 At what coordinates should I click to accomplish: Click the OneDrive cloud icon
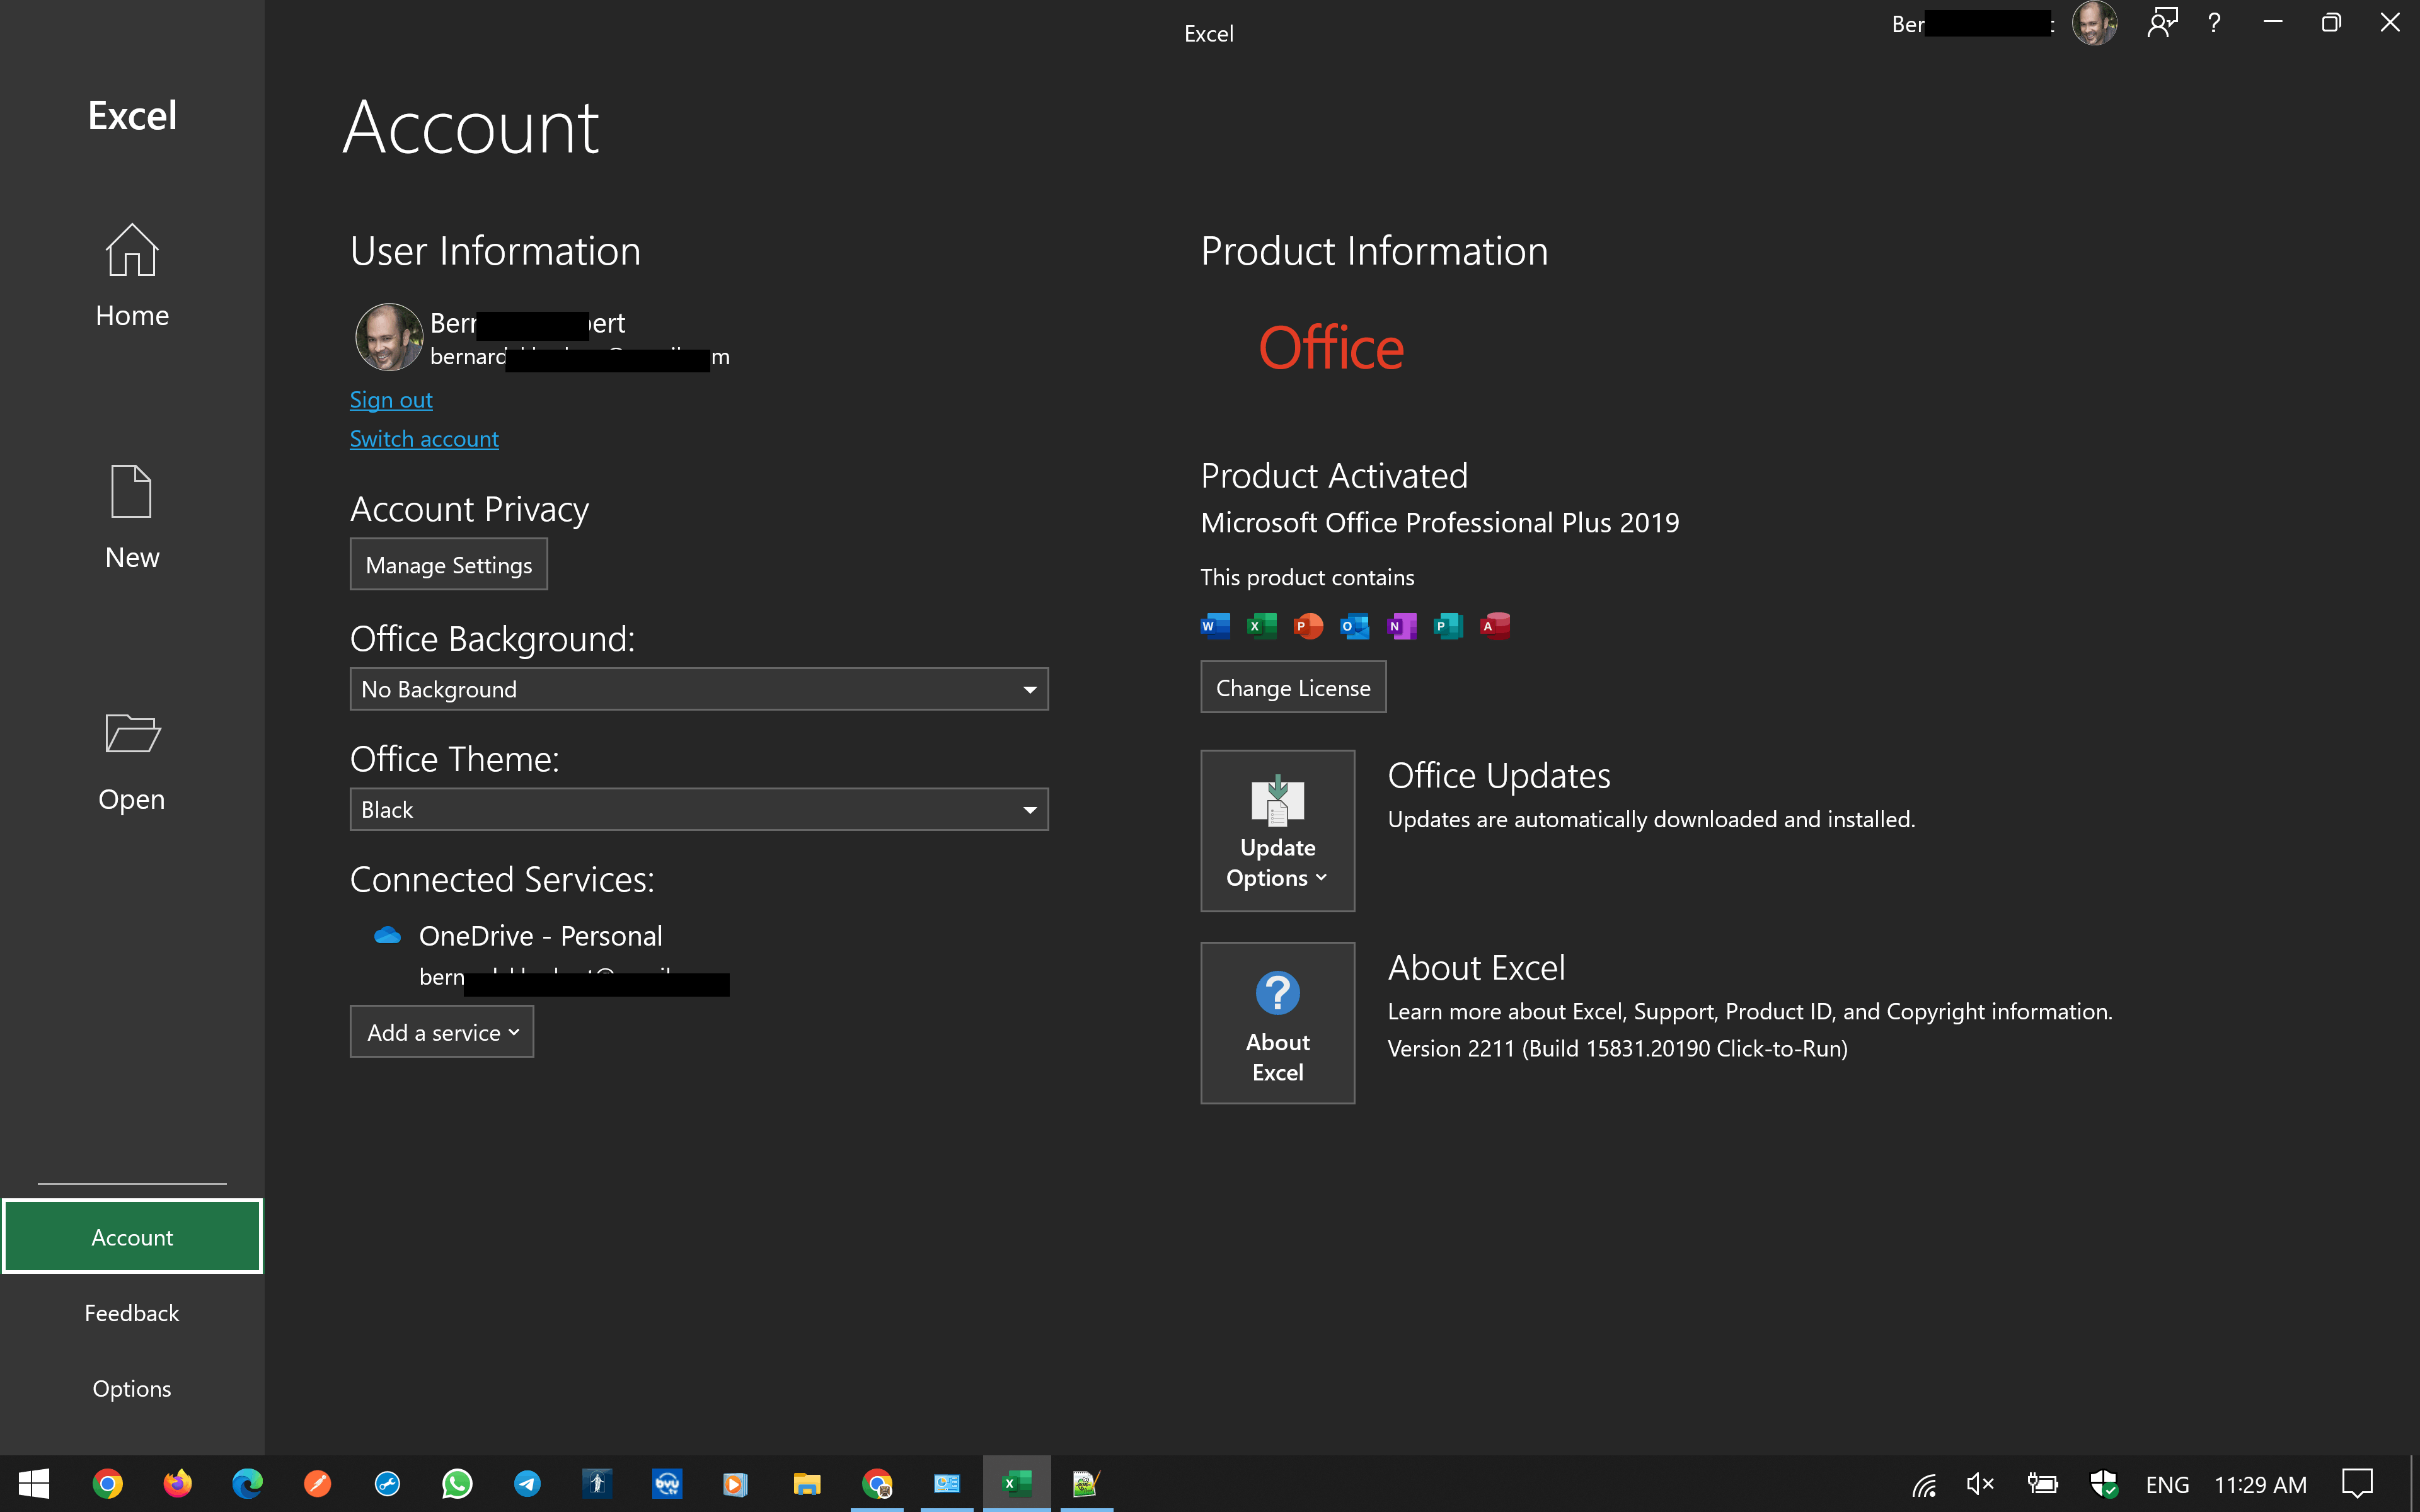pyautogui.click(x=387, y=935)
